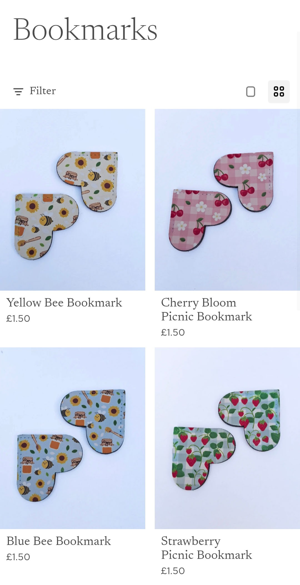Switch to single-column view icon

click(x=251, y=92)
